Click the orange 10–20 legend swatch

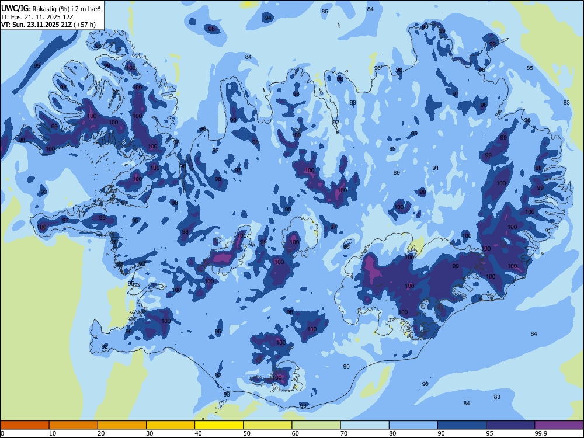click(x=74, y=425)
